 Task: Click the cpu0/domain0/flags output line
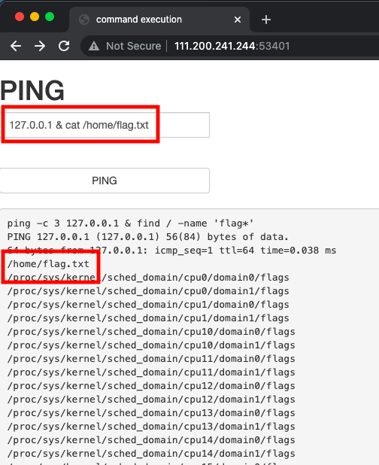[x=148, y=278]
